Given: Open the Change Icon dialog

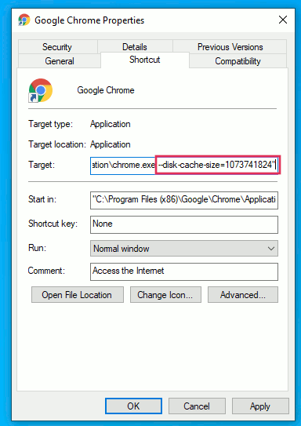Looking at the screenshot, I should coord(165,295).
